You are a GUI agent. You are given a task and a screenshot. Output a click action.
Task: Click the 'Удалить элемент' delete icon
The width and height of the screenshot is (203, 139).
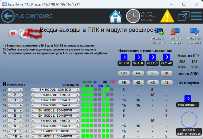click(x=175, y=32)
